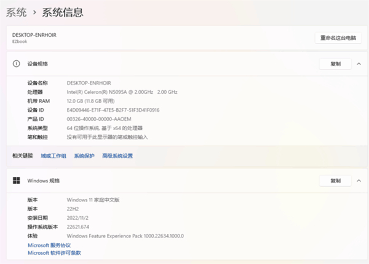Click the Intel Celeron N5095A processor value
Viewport: 369px width, 264px height.
(122, 91)
